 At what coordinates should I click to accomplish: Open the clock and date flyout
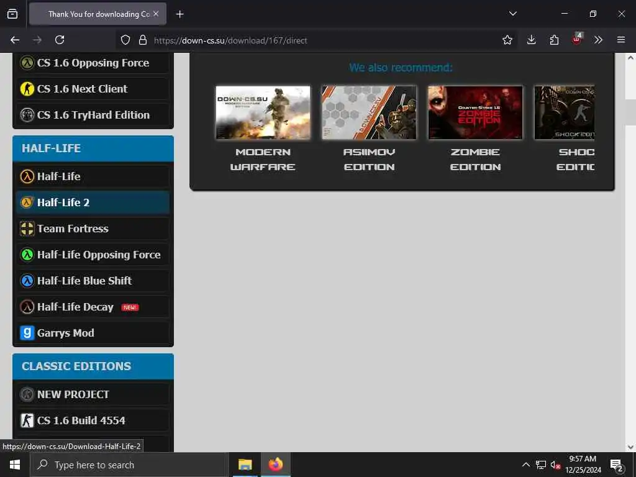point(583,465)
